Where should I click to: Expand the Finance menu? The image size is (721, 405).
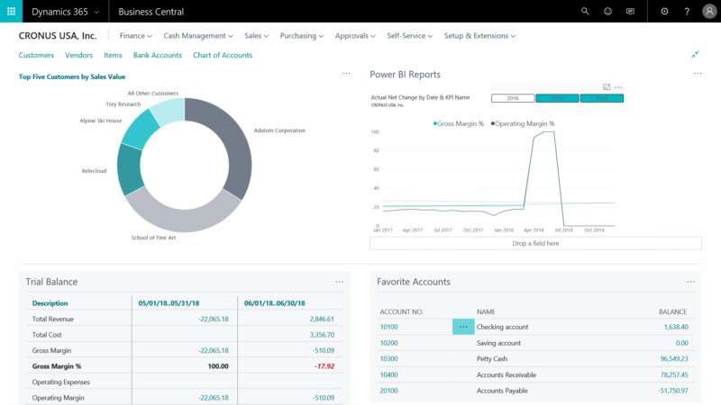135,36
